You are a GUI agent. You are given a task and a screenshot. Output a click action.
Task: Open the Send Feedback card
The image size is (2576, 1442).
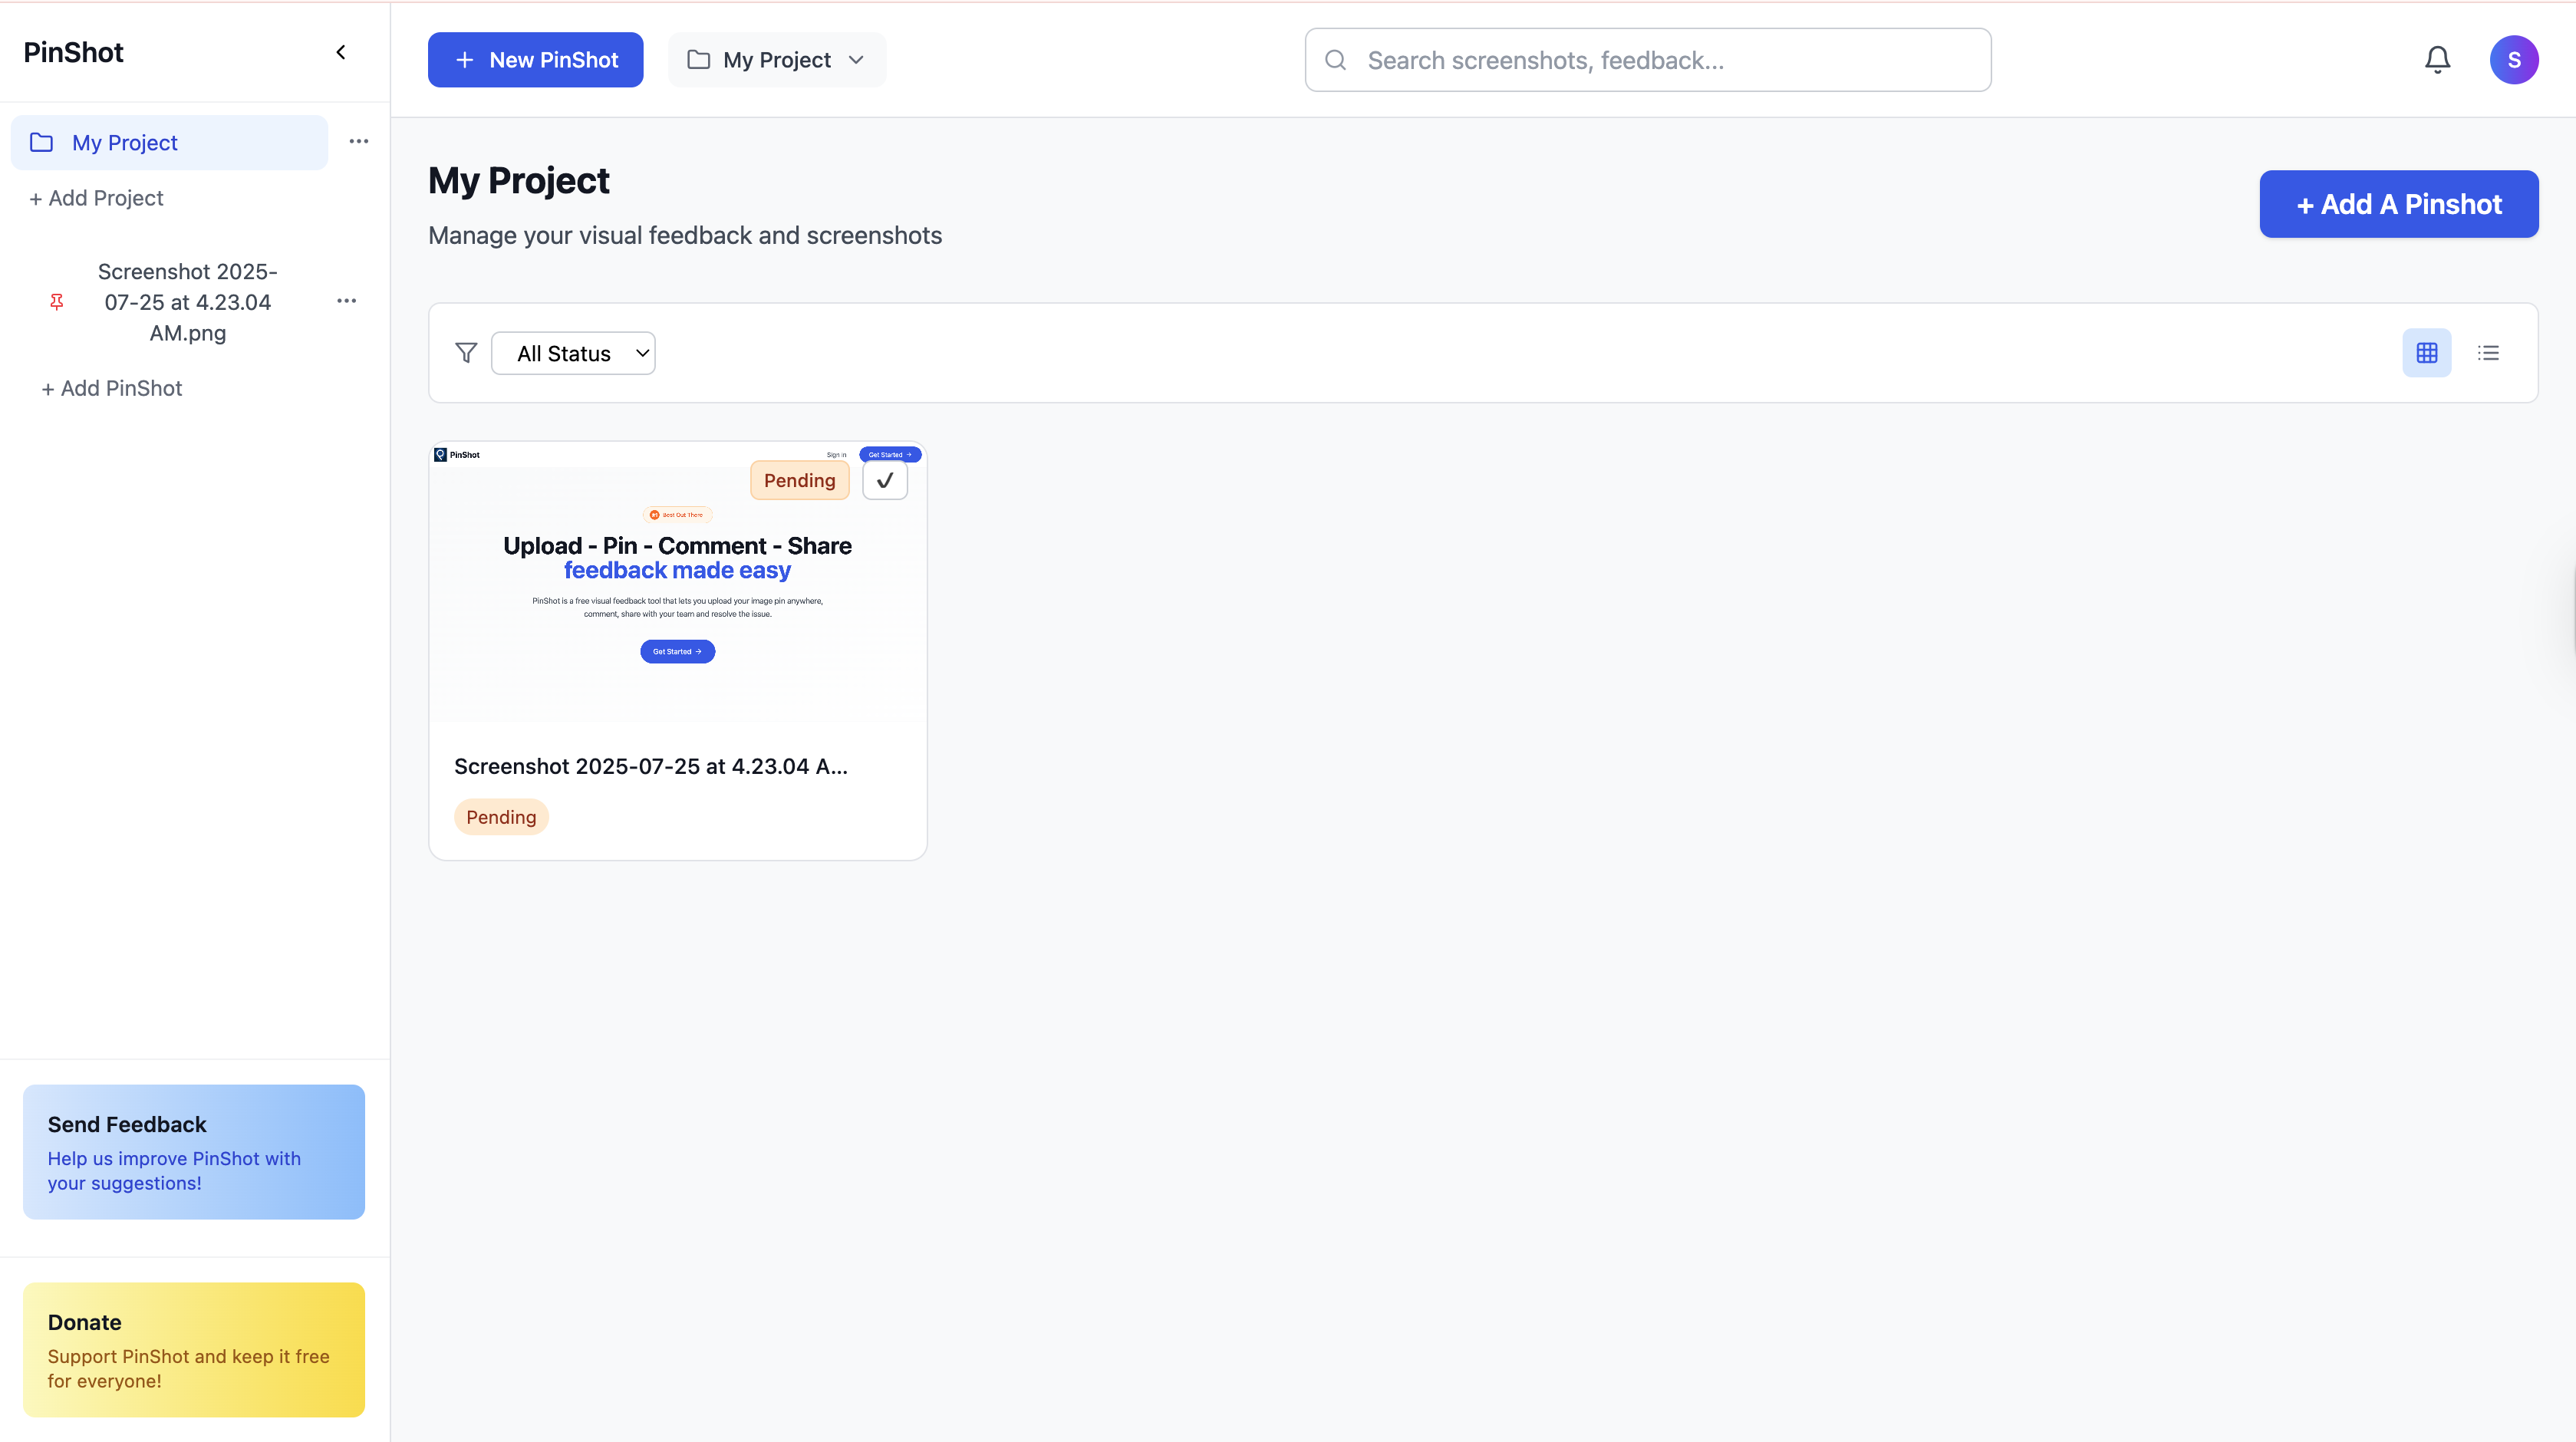click(x=194, y=1152)
